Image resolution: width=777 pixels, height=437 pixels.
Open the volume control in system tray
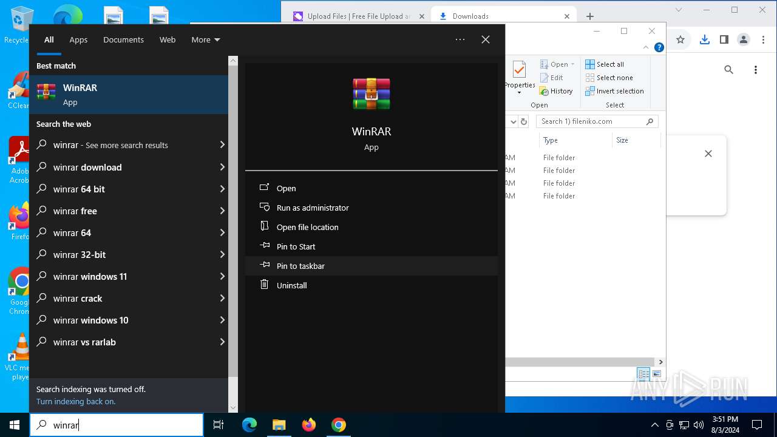pyautogui.click(x=699, y=425)
